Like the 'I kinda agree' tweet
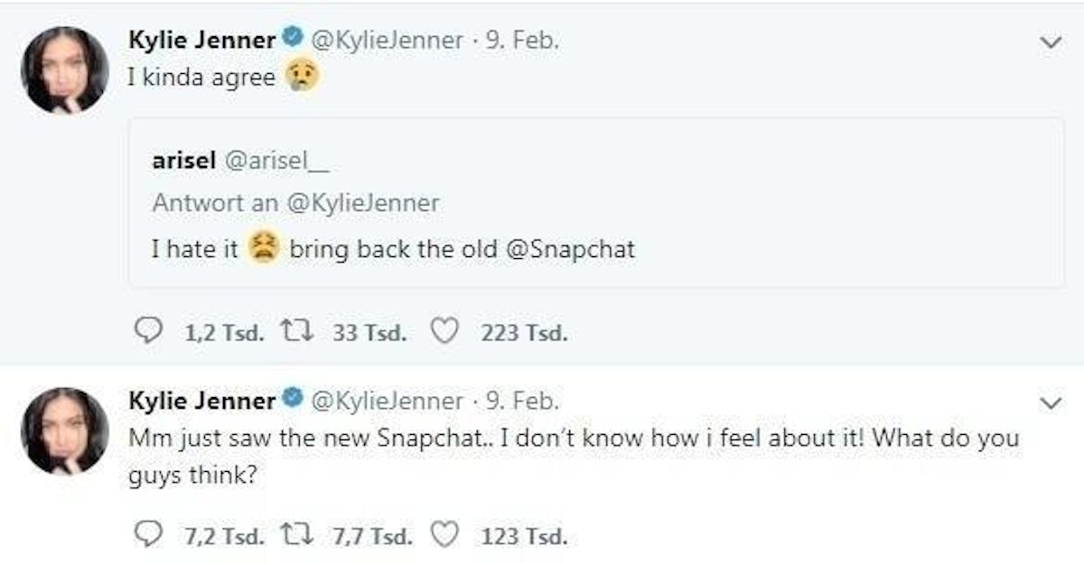1084x563 pixels. point(442,334)
